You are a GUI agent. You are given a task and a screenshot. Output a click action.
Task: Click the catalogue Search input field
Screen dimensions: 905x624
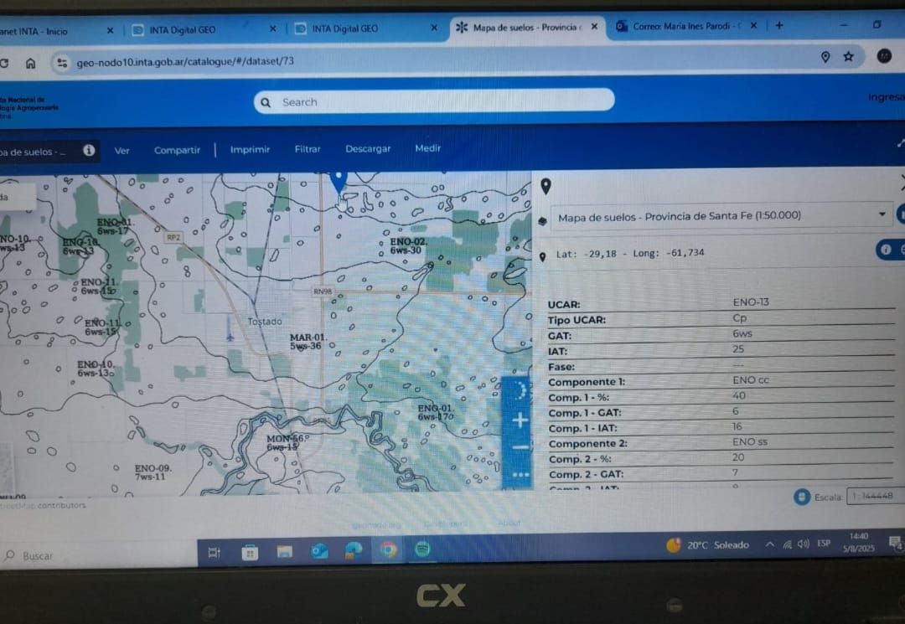pyautogui.click(x=434, y=101)
